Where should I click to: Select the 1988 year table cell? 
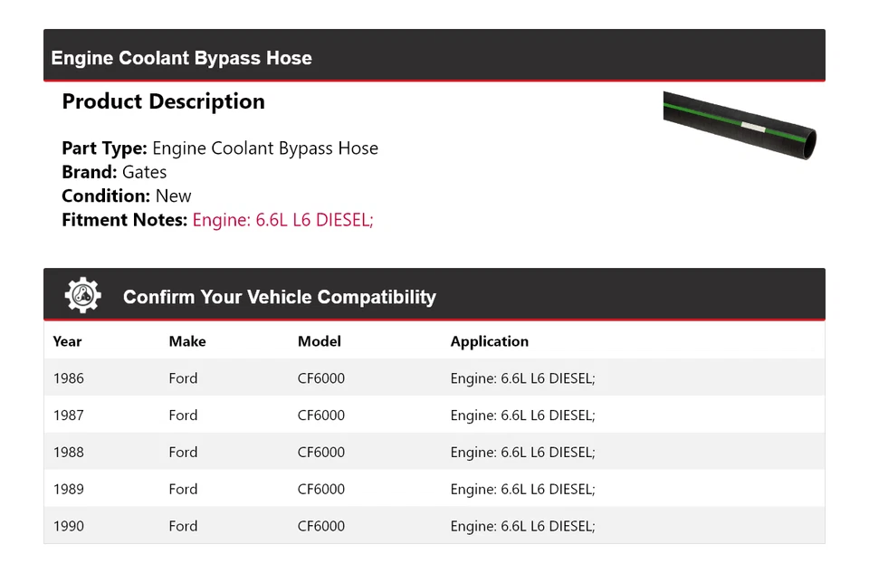click(69, 453)
